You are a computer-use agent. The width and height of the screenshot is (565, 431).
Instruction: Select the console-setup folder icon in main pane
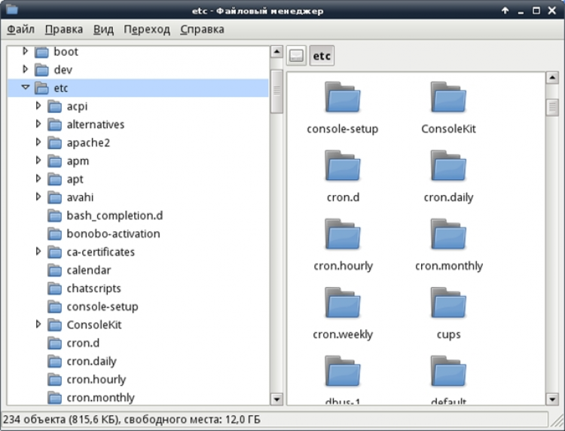(342, 97)
